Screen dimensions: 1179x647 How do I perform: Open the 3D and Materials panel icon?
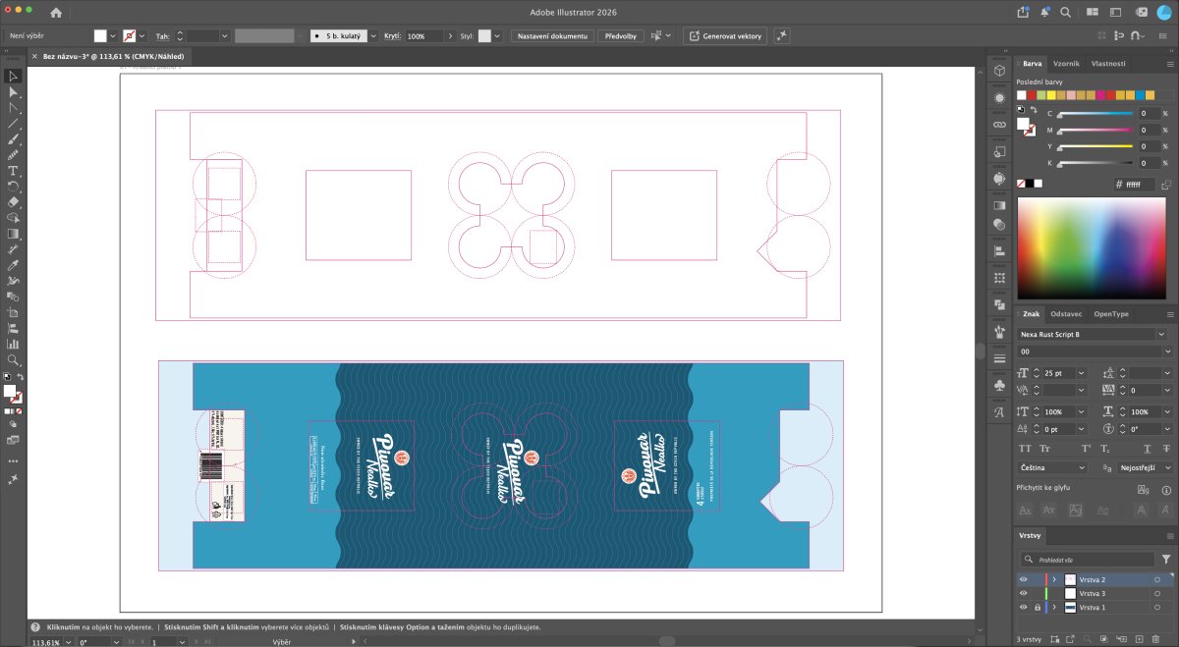(x=999, y=72)
